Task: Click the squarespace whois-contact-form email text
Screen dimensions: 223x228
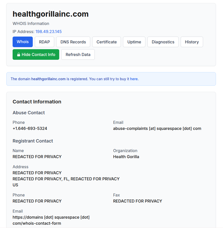Action: pos(51,220)
